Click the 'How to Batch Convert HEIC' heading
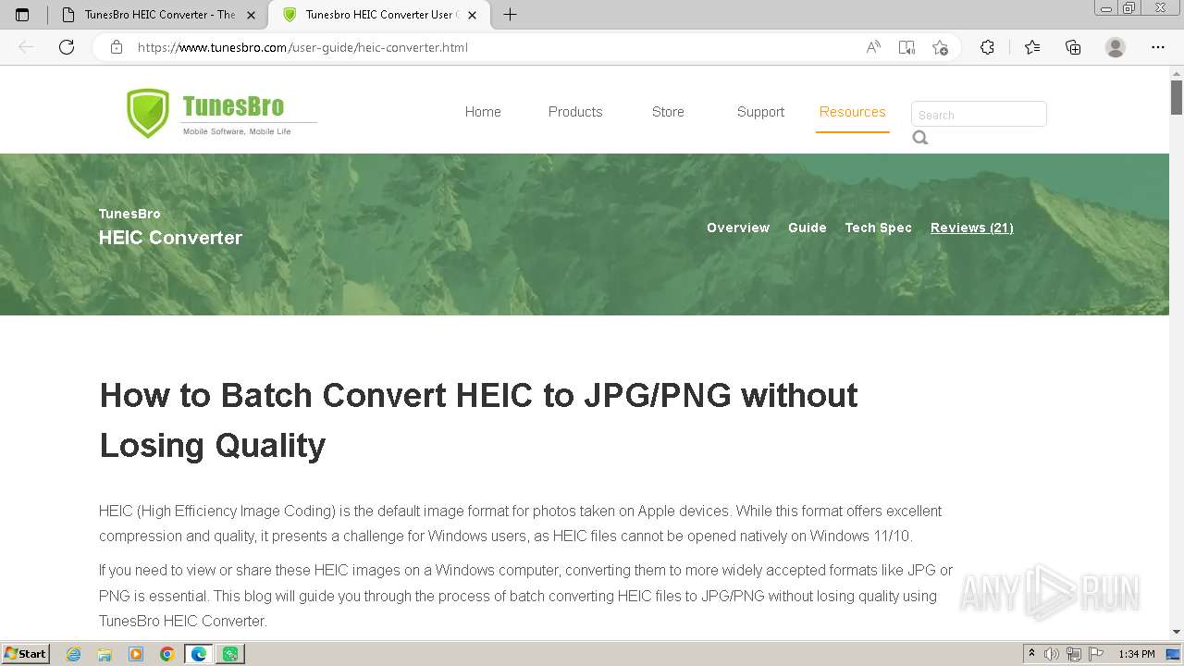 (x=478, y=420)
